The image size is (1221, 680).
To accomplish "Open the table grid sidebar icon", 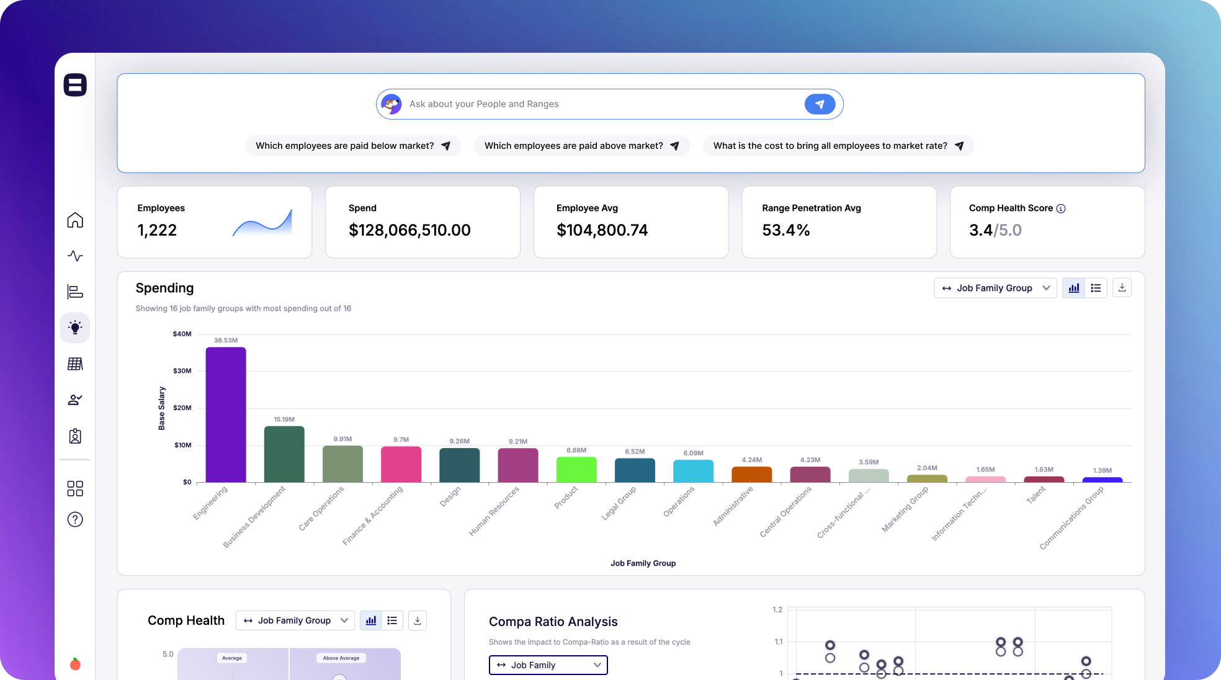I will tap(75, 364).
